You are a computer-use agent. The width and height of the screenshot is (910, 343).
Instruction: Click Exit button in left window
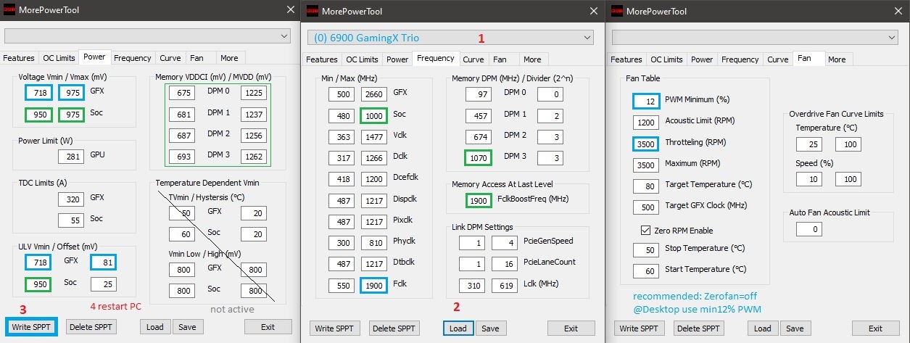point(268,327)
